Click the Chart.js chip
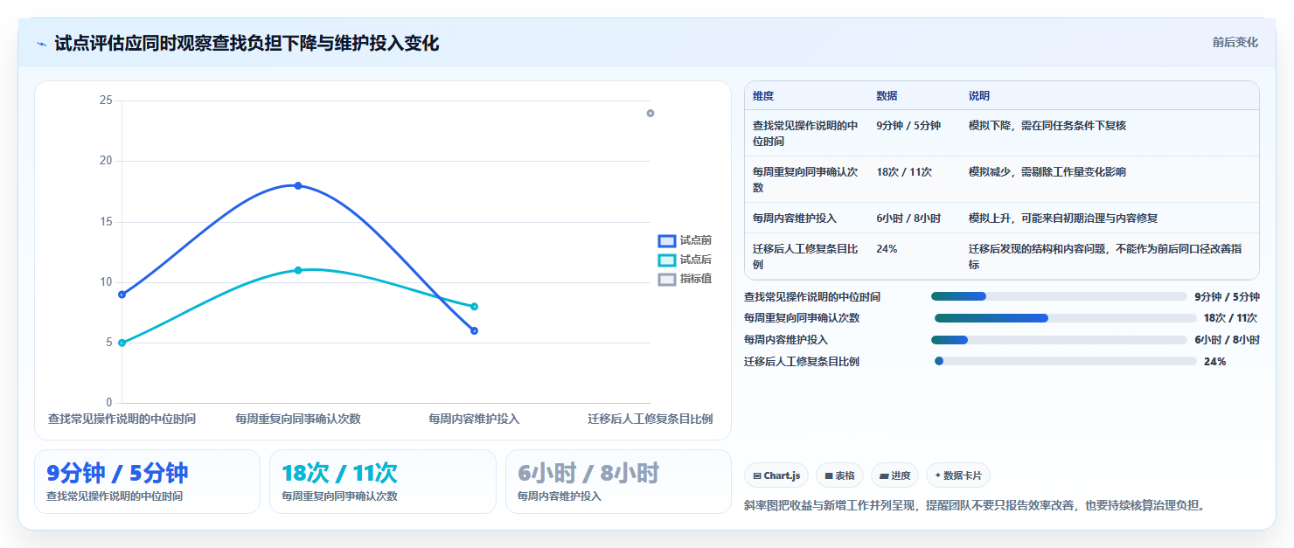The height and width of the screenshot is (548, 1294). point(776,475)
